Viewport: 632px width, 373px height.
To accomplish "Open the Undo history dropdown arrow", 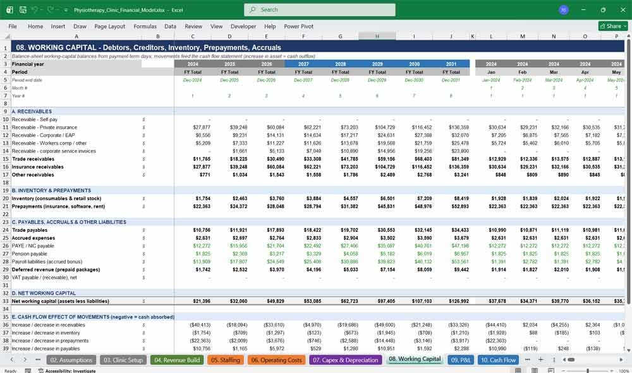I will tap(42, 10).
